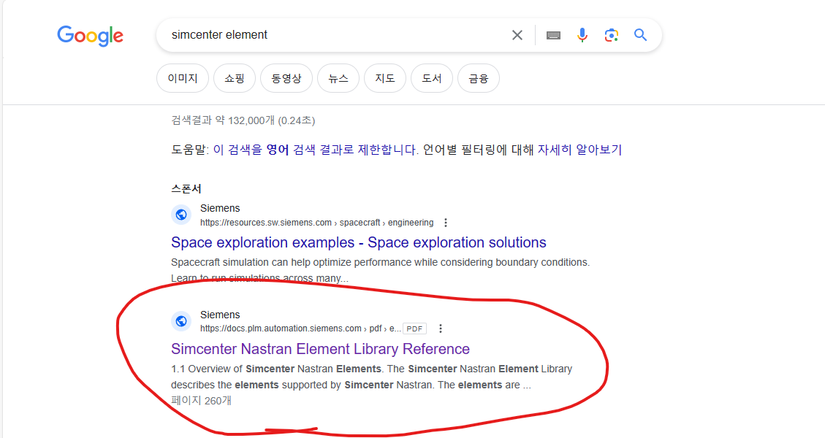Click the globe favicon of the sponsored Siemens result
This screenshot has height=438, width=825.
pos(181,215)
